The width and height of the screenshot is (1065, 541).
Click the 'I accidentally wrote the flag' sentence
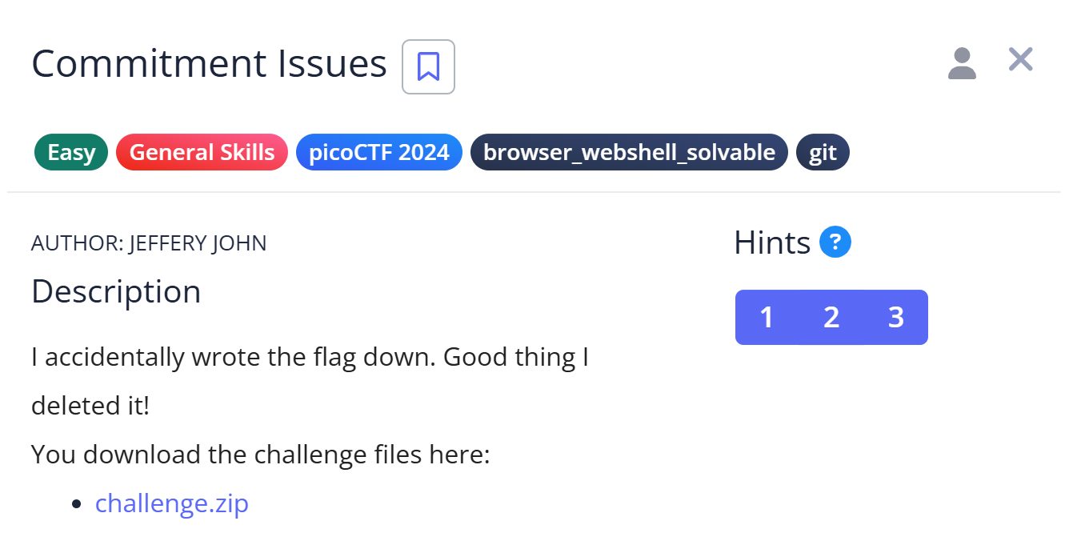310,357
